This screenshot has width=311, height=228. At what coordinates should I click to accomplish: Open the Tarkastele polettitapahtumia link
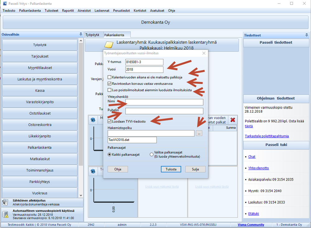tap(267, 136)
